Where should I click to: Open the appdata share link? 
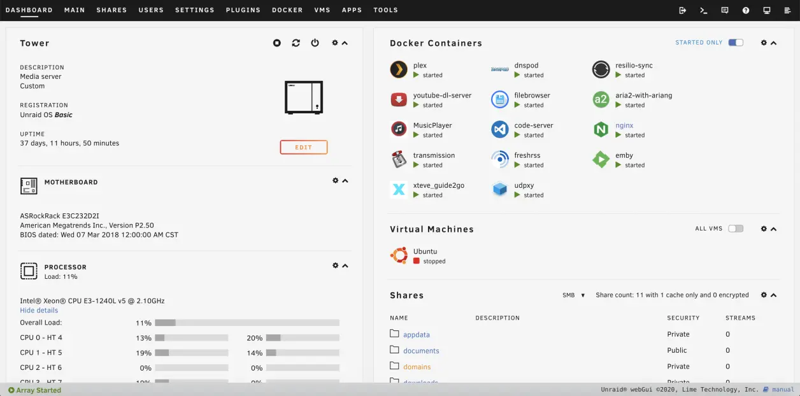tap(417, 334)
